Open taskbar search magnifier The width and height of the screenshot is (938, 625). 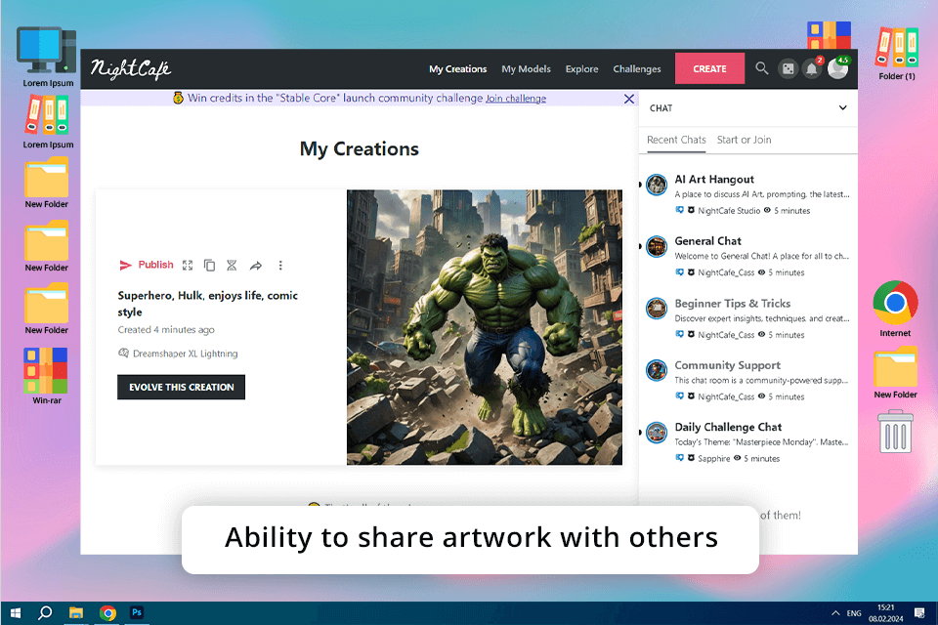[45, 613]
